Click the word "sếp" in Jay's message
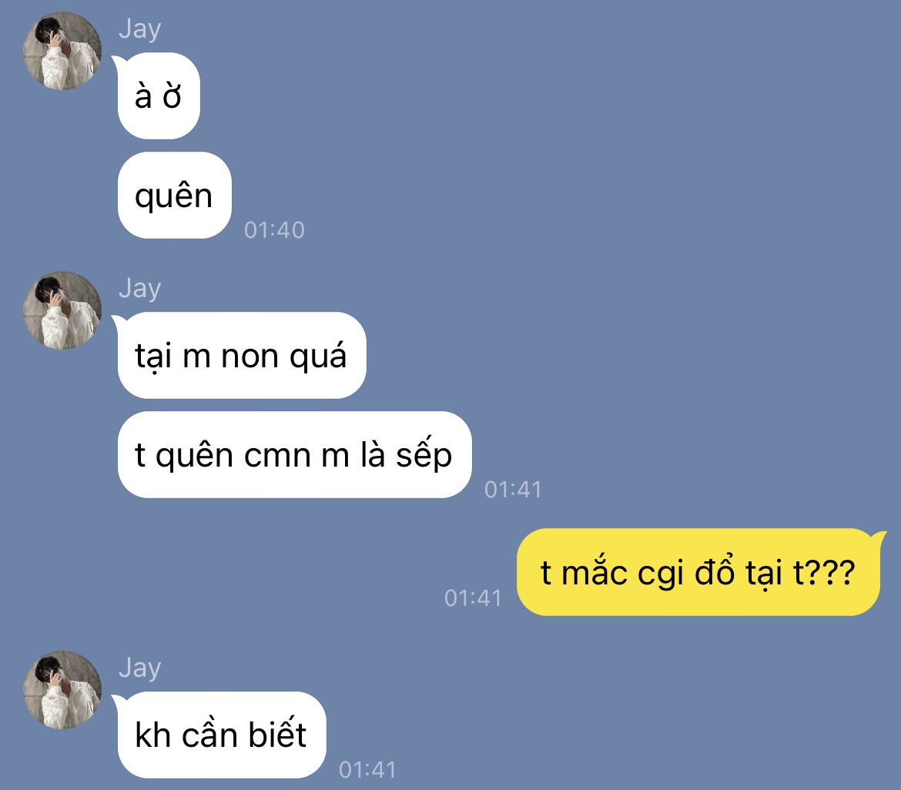 pyautogui.click(x=424, y=456)
